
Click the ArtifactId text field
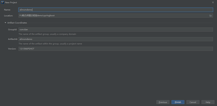tap(116, 39)
